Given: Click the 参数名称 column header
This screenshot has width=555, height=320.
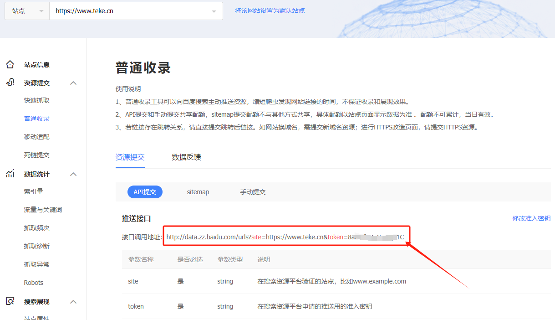Looking at the screenshot, I should (141, 259).
